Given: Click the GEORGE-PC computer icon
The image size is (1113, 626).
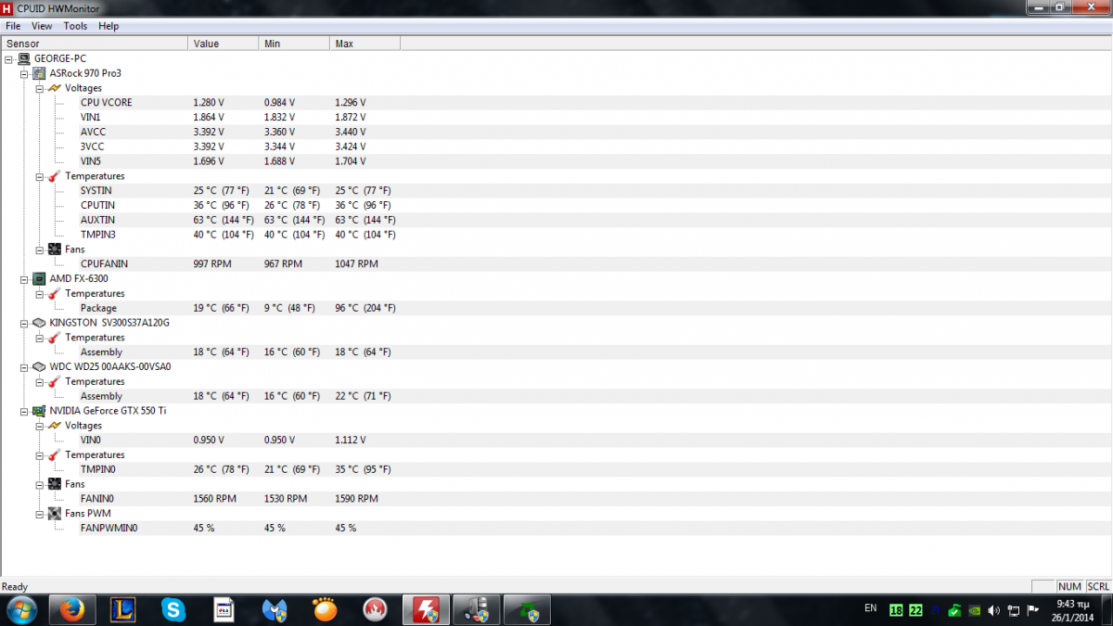Looking at the screenshot, I should click(24, 58).
